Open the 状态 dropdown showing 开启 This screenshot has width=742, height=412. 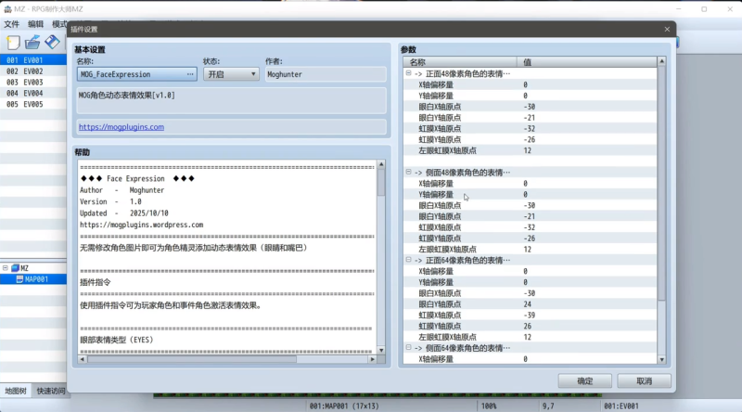231,74
